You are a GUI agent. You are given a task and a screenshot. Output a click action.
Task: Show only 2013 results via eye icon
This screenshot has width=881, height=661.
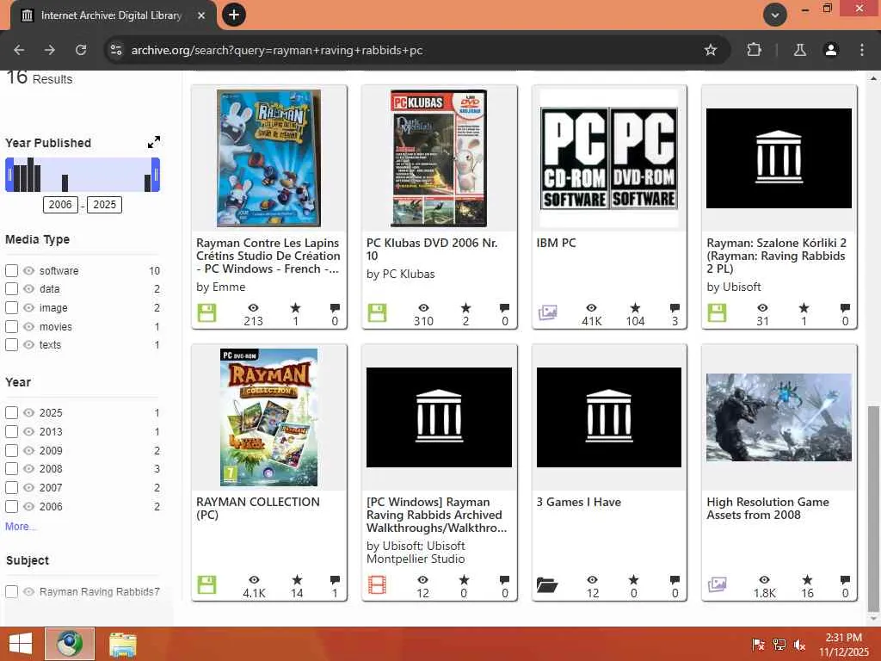point(28,431)
